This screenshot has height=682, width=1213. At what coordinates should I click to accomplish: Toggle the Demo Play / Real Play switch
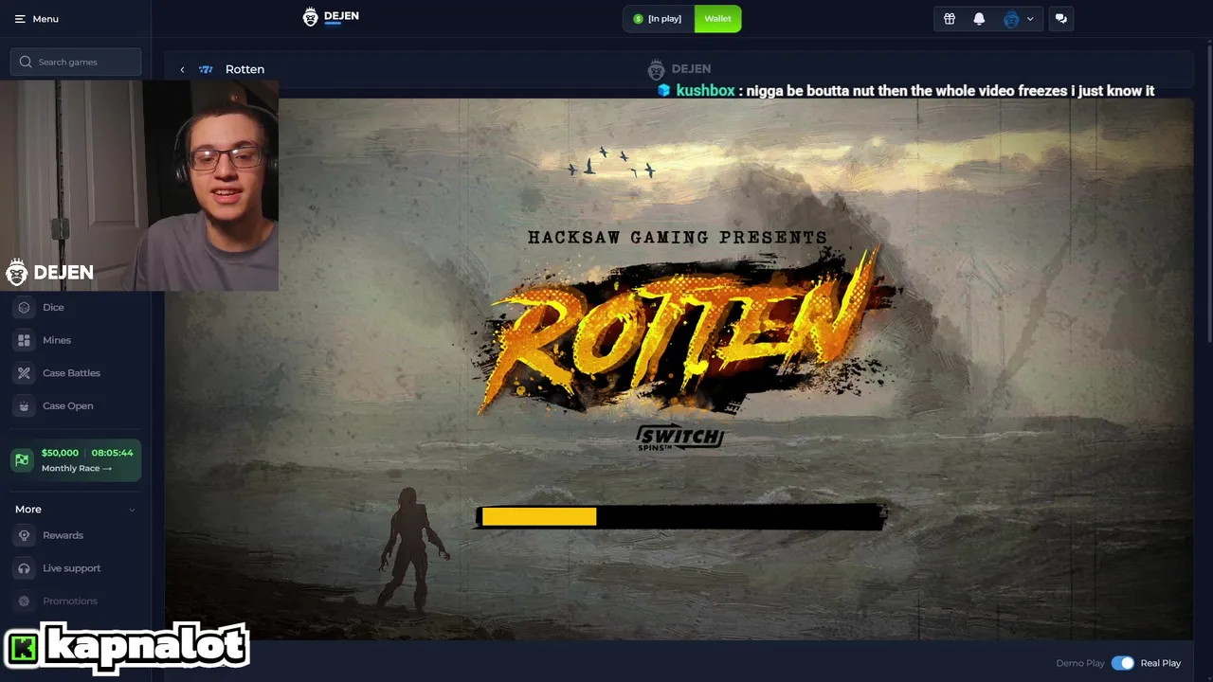(x=1122, y=663)
